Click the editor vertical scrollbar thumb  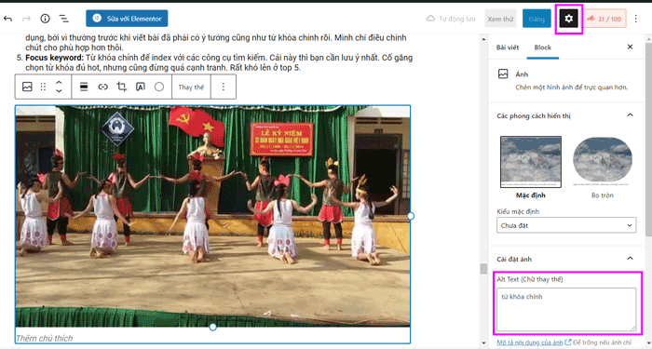click(483, 269)
